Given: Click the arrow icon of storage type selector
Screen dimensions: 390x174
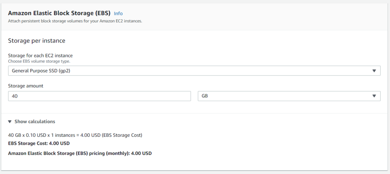Looking at the screenshot, I should (374, 71).
